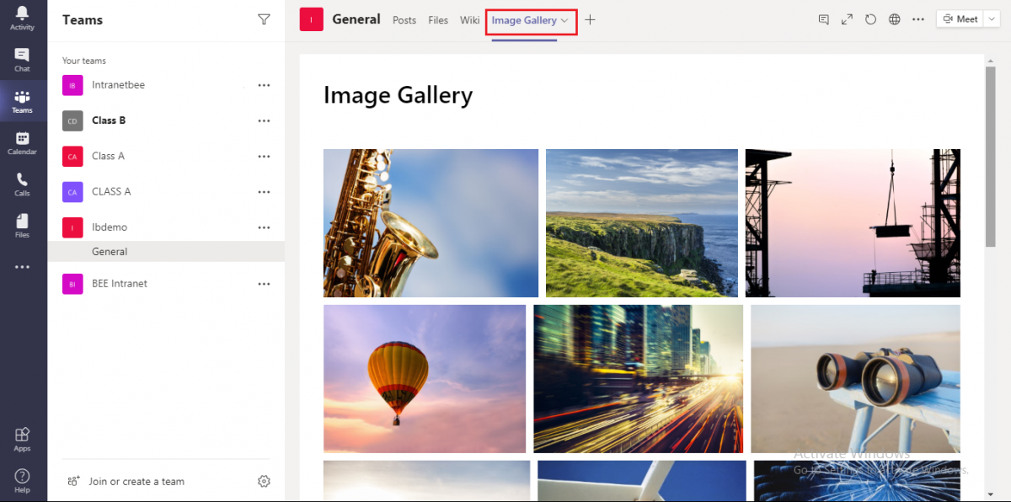Click the Meet button
The image size is (1011, 502).
(960, 19)
